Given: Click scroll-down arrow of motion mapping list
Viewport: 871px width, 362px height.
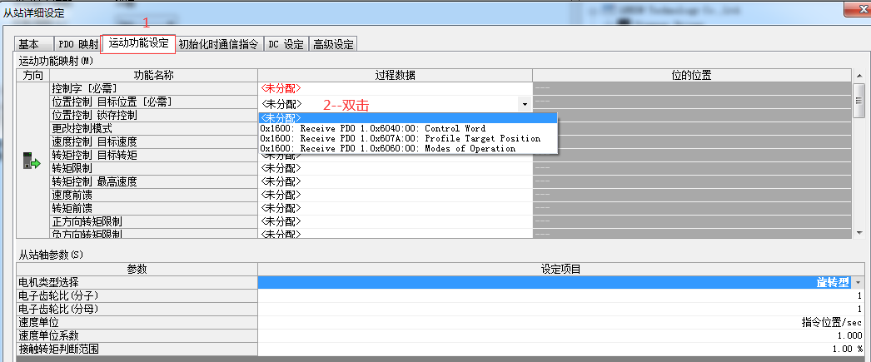Looking at the screenshot, I should coord(859,233).
